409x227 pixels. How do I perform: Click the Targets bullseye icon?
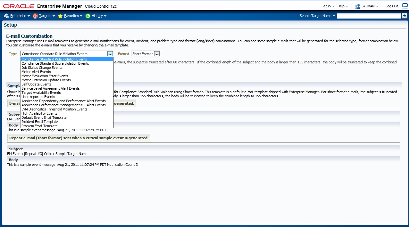pos(35,16)
